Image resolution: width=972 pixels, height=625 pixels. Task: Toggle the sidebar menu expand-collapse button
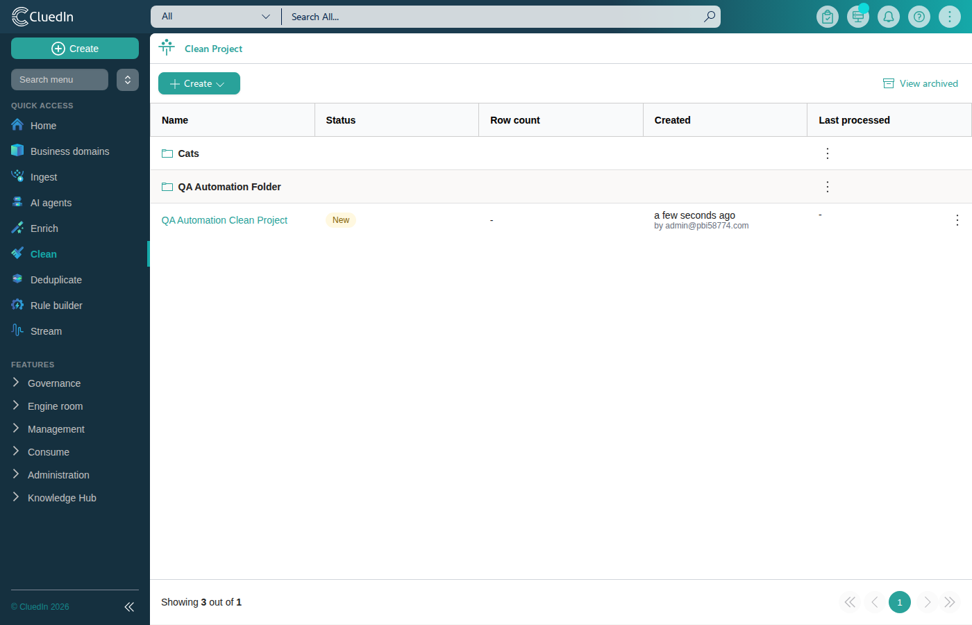coord(128,80)
